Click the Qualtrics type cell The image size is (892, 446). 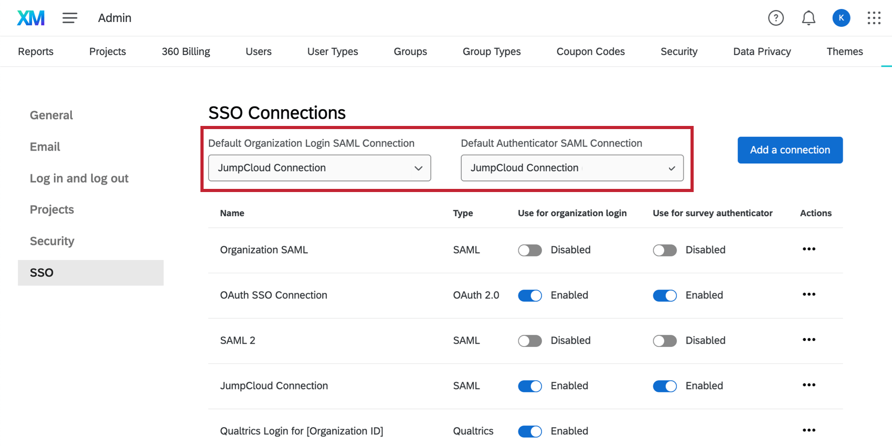point(473,431)
